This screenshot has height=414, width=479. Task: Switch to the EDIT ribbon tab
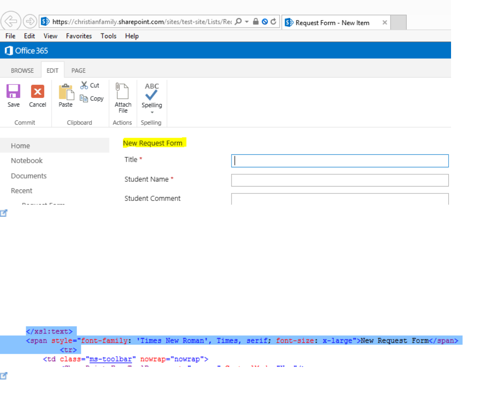[53, 70]
